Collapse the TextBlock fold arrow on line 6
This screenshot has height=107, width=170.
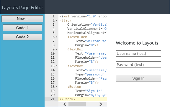click(56, 37)
